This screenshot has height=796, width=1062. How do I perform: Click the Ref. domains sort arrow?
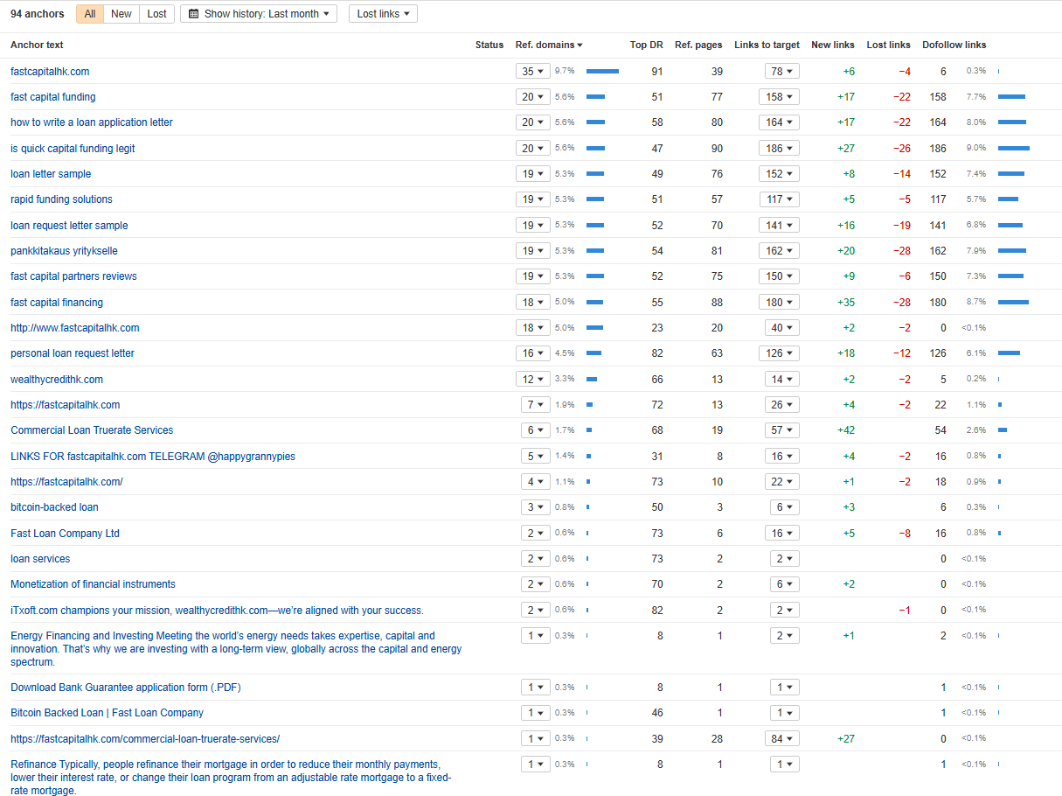point(580,45)
